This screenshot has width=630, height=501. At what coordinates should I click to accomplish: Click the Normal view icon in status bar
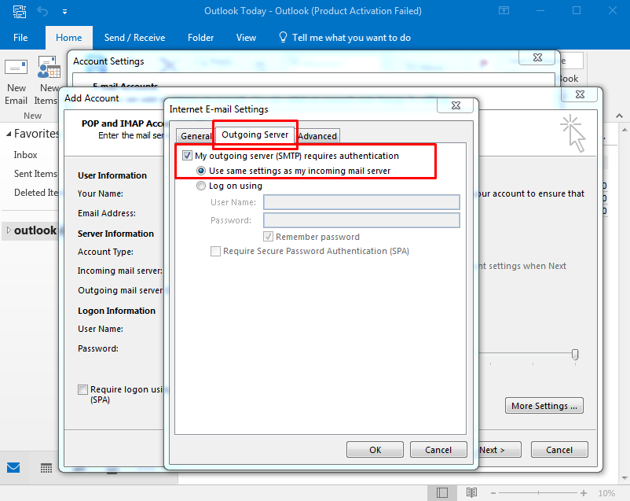point(442,492)
